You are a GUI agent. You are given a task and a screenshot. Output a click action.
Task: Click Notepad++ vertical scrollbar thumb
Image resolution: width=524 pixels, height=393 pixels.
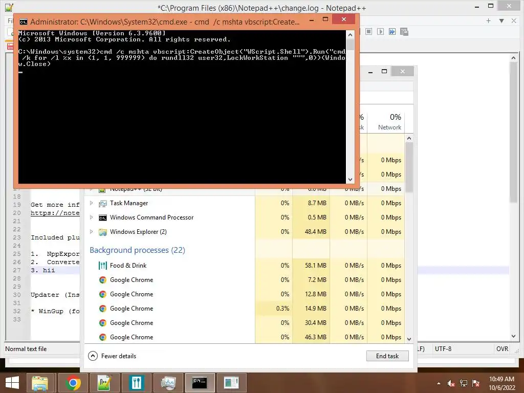coord(513,133)
